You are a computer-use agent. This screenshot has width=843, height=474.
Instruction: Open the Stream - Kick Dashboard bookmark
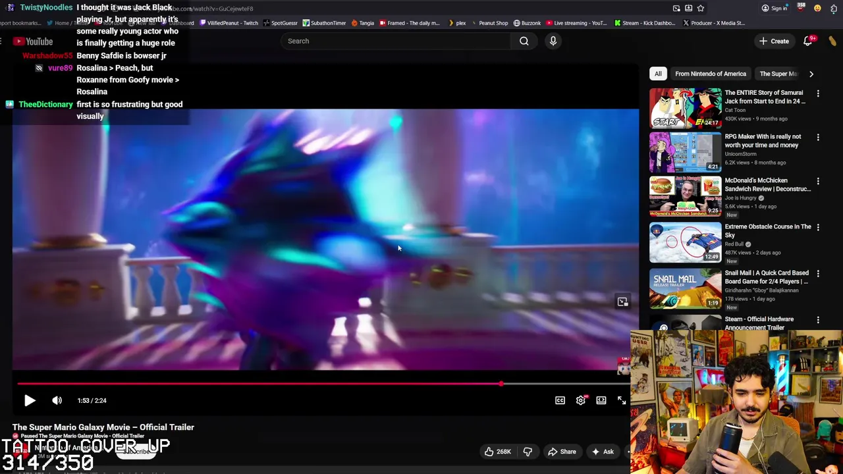pos(645,23)
